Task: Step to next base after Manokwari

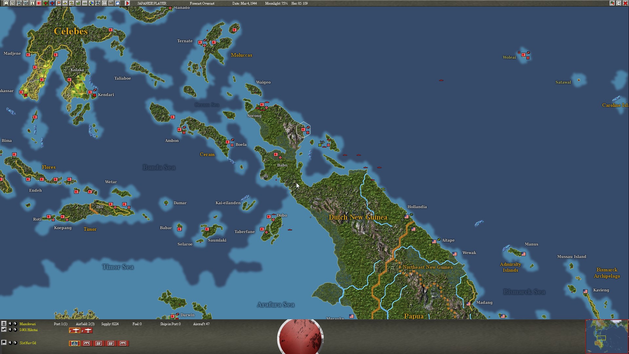Action: pyautogui.click(x=15, y=324)
